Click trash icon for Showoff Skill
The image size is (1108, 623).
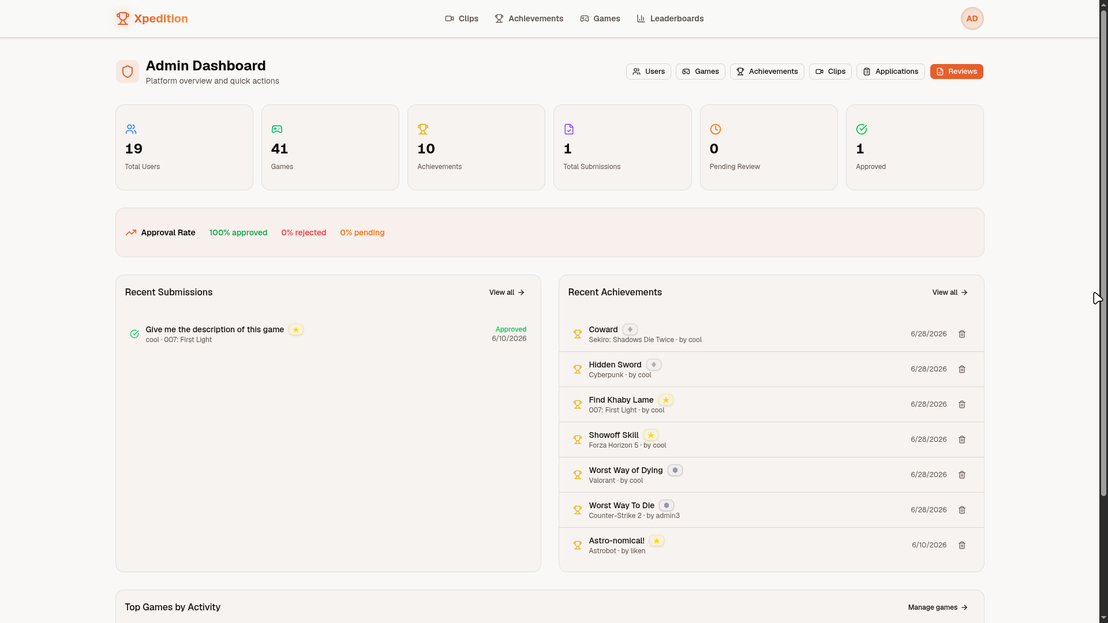pos(962,440)
